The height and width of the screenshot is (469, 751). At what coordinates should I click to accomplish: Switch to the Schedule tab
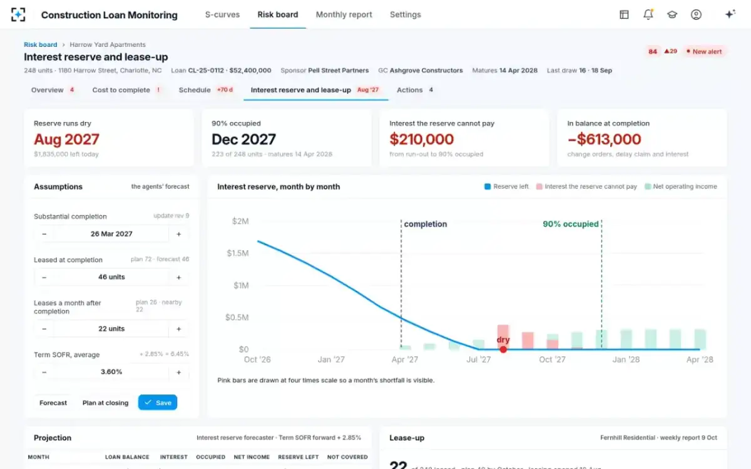coord(206,90)
